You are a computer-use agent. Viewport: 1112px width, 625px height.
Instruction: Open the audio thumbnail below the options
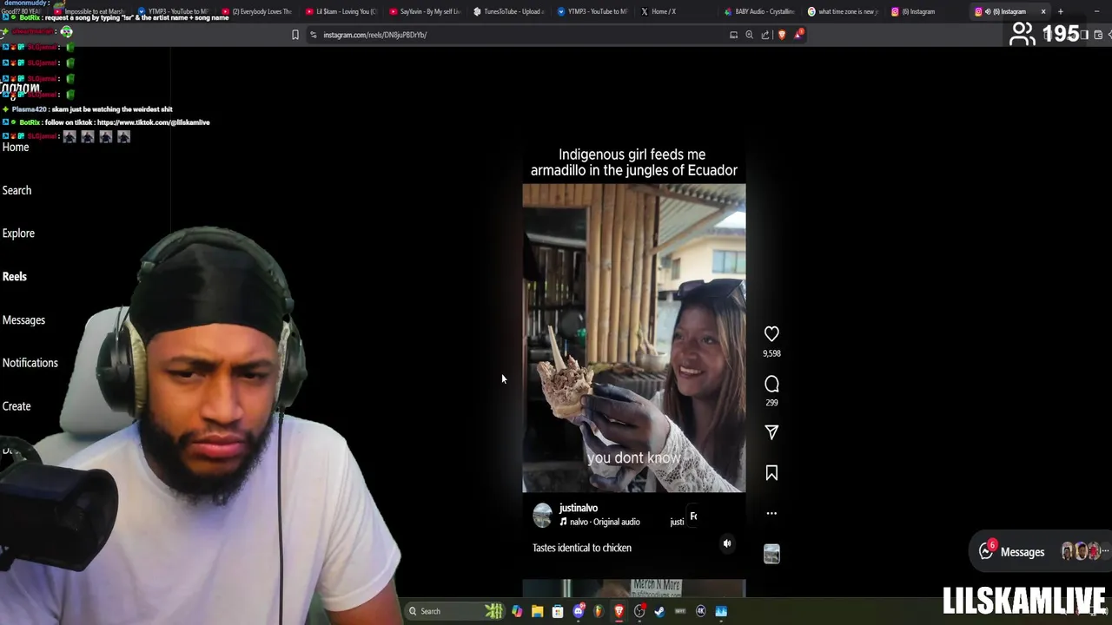771,554
